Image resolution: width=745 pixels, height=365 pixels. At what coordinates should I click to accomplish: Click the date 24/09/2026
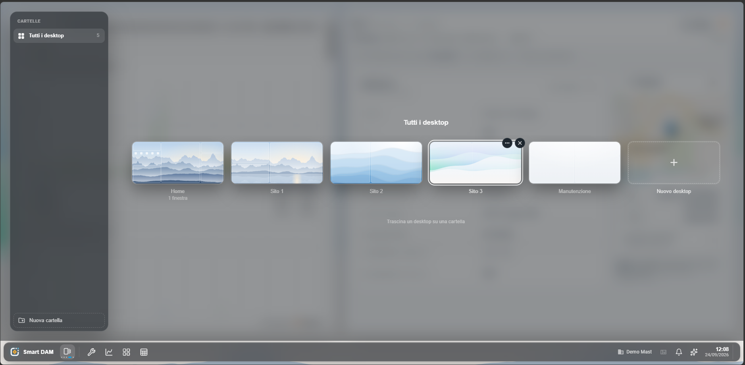click(717, 355)
